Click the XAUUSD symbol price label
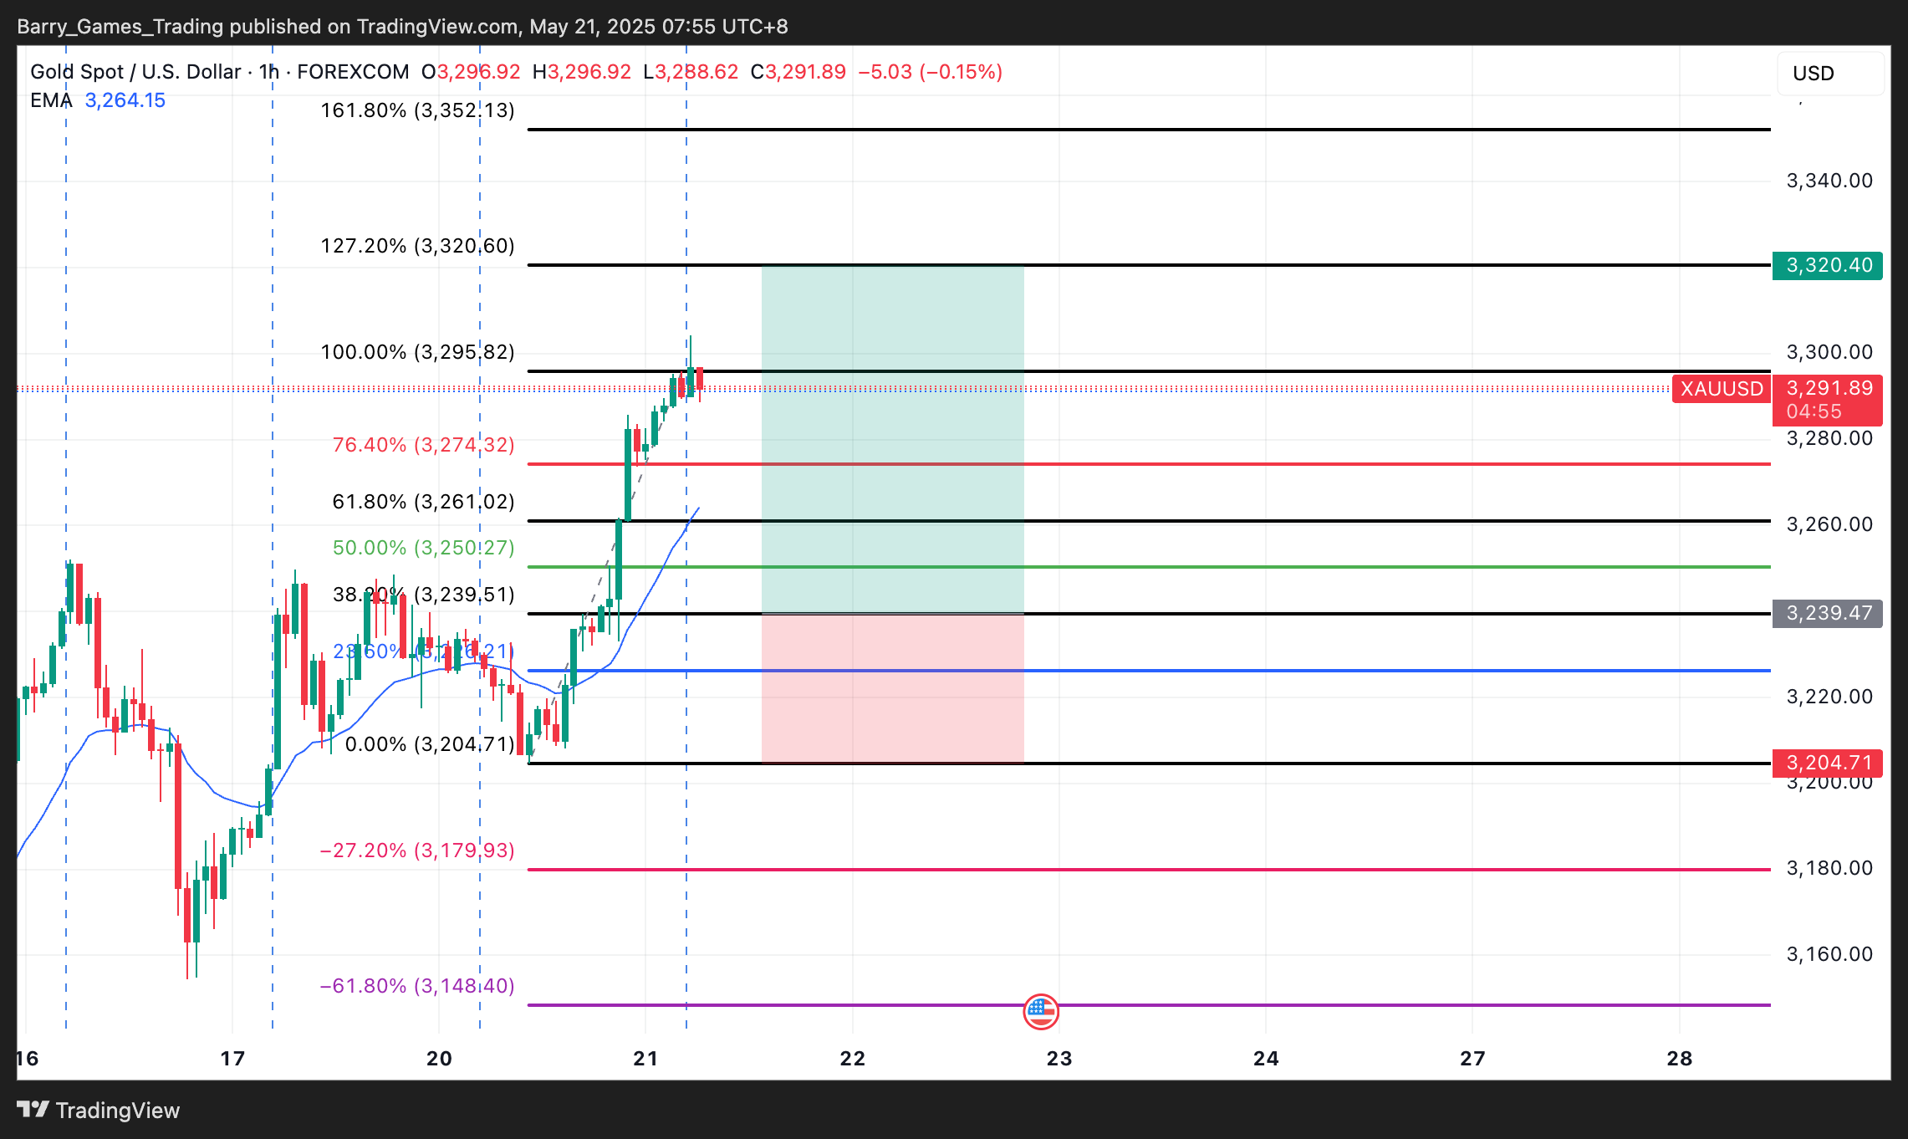Screen dimensions: 1908x1139 (x=1721, y=389)
